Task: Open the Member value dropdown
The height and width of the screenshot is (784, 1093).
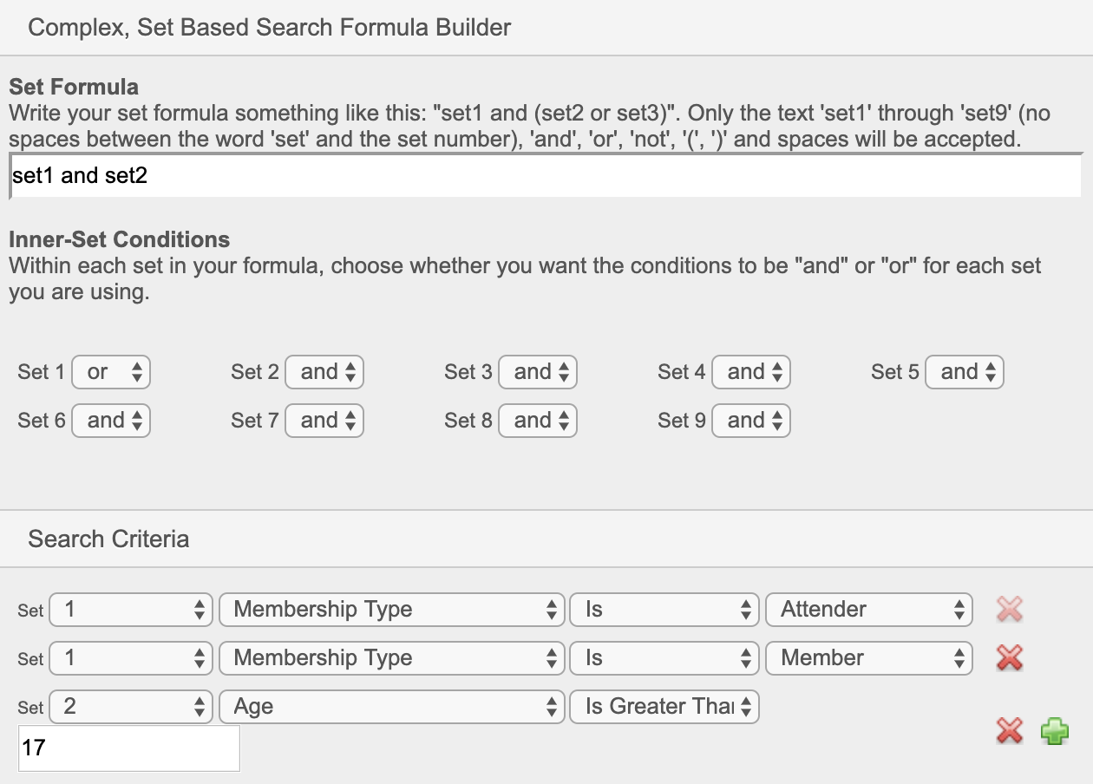Action: [868, 658]
